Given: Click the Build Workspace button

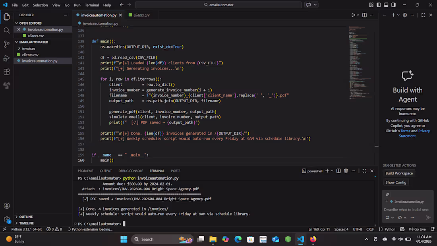Looking at the screenshot, I should pos(399,173).
